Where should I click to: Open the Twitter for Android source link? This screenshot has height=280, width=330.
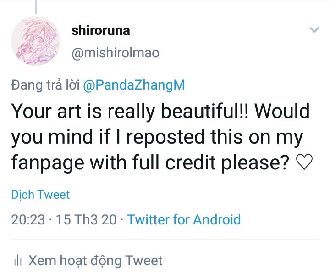[184, 219]
